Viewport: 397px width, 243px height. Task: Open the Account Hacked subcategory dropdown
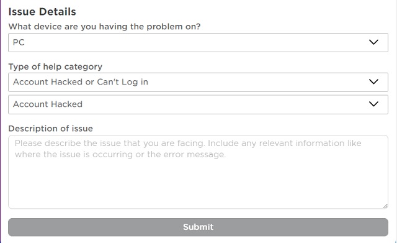coord(198,104)
